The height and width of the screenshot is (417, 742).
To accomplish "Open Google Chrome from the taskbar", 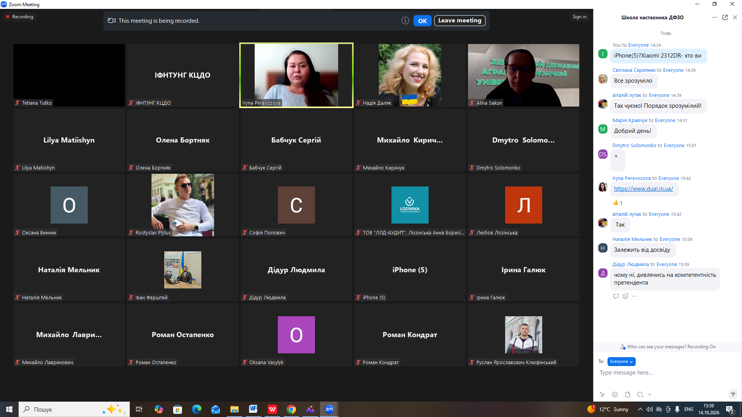I will (291, 409).
